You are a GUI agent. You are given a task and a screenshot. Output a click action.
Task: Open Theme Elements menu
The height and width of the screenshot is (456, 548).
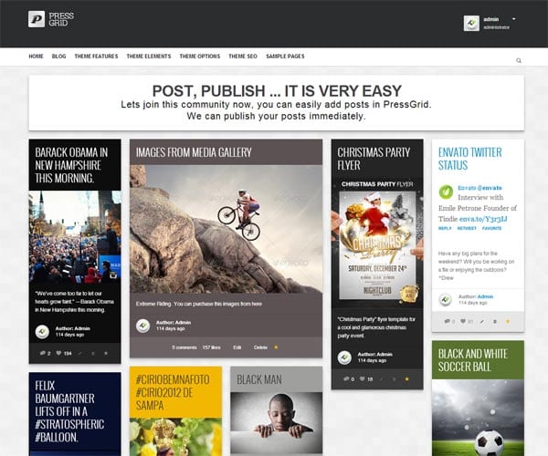pyautogui.click(x=149, y=57)
